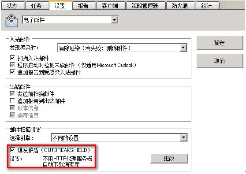Click the 发现感染时 label

24,48
